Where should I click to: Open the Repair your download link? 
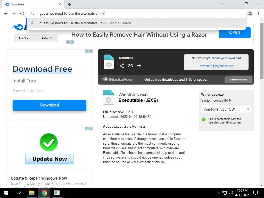coord(226,58)
